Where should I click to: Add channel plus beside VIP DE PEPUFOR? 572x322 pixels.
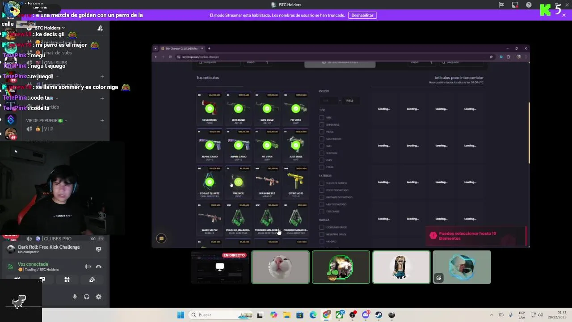tap(102, 120)
